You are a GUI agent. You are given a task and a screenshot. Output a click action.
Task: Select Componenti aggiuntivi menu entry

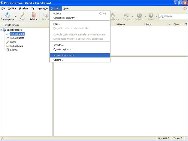(64, 18)
